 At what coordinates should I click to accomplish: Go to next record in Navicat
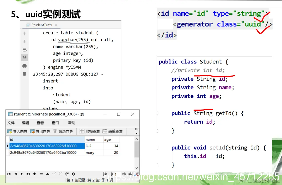[x=22, y=174]
